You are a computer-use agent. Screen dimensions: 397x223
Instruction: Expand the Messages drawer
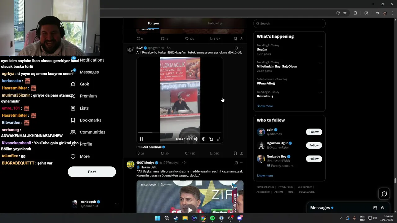383,208
